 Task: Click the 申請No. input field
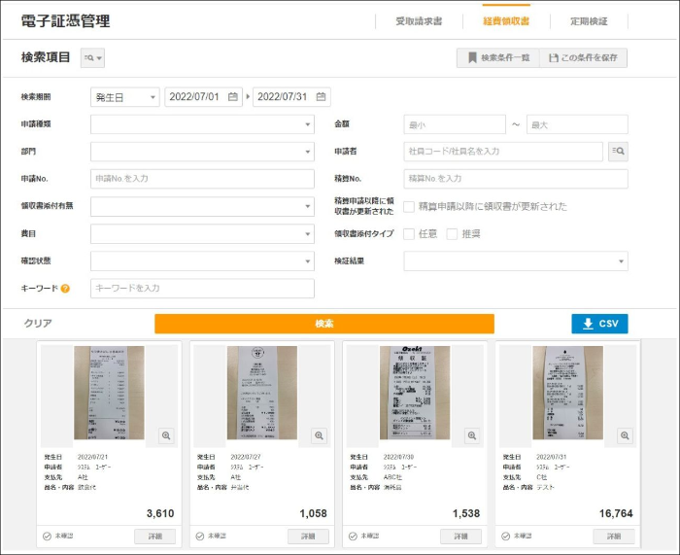202,179
